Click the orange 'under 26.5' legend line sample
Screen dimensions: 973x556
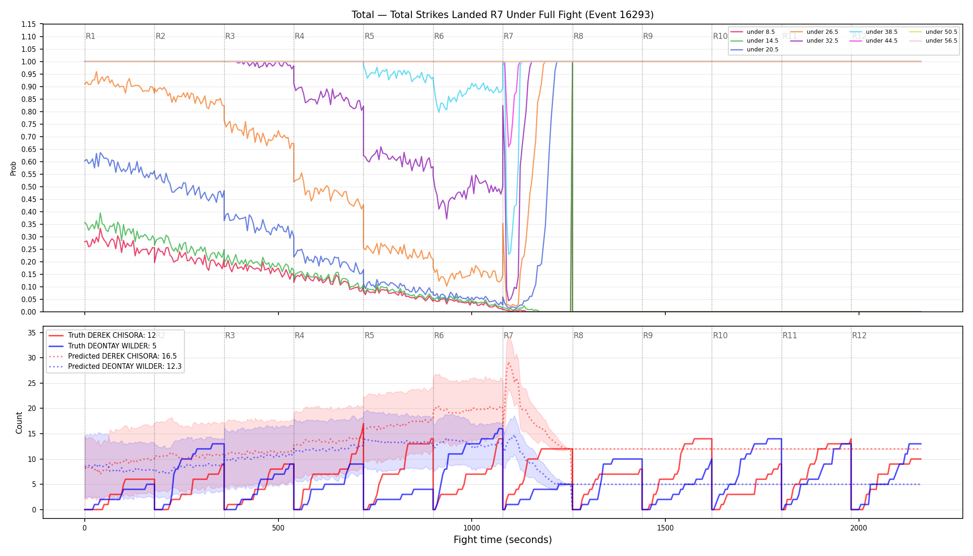coord(796,32)
